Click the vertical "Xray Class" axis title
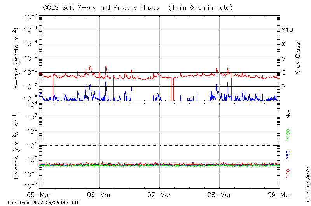Image resolution: width=311 pixels, height=206 pixels. tap(298, 58)
